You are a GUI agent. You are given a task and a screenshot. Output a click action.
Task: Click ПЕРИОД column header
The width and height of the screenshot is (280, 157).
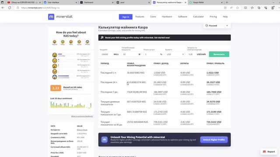click(105, 63)
